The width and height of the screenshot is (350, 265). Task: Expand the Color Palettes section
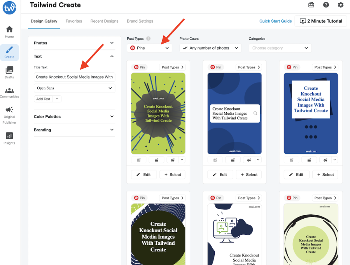(x=74, y=116)
